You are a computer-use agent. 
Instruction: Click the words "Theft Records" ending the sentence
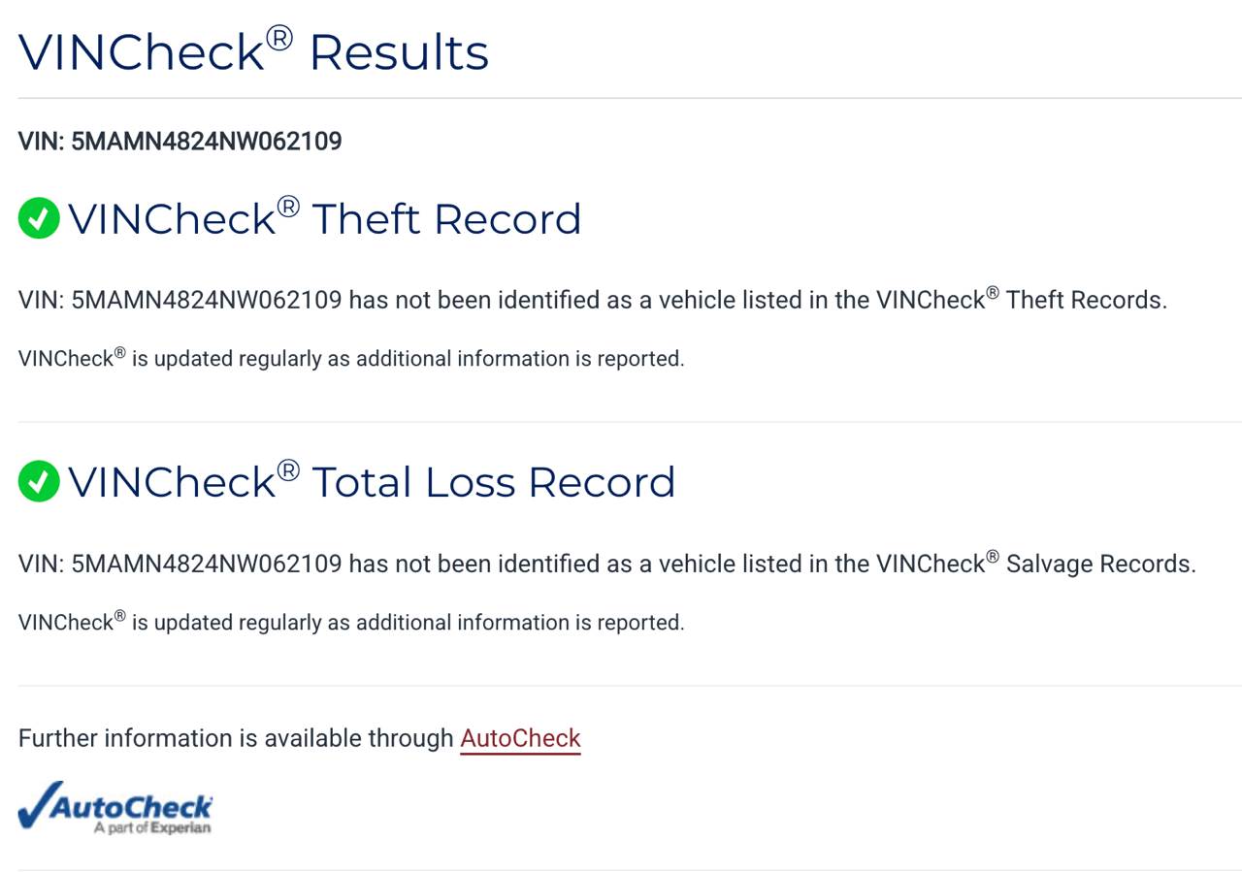click(1085, 300)
